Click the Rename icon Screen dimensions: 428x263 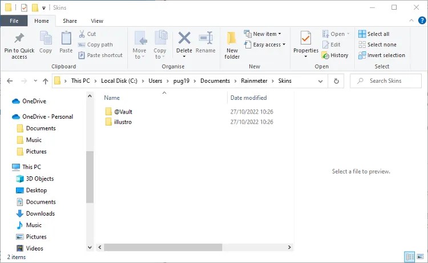click(x=205, y=38)
